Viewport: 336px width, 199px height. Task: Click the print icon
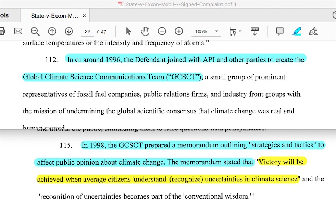click(1, 31)
